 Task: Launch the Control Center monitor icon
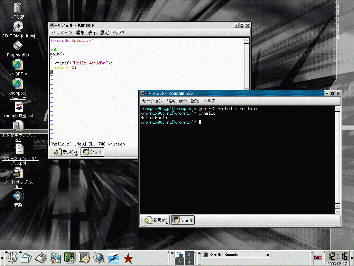click(x=70, y=258)
